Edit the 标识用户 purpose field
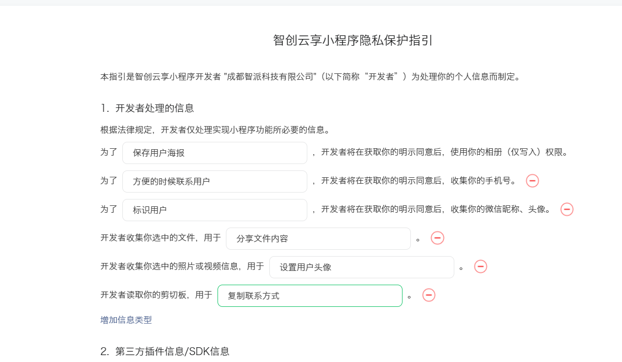Image resolution: width=622 pixels, height=362 pixels. point(215,210)
